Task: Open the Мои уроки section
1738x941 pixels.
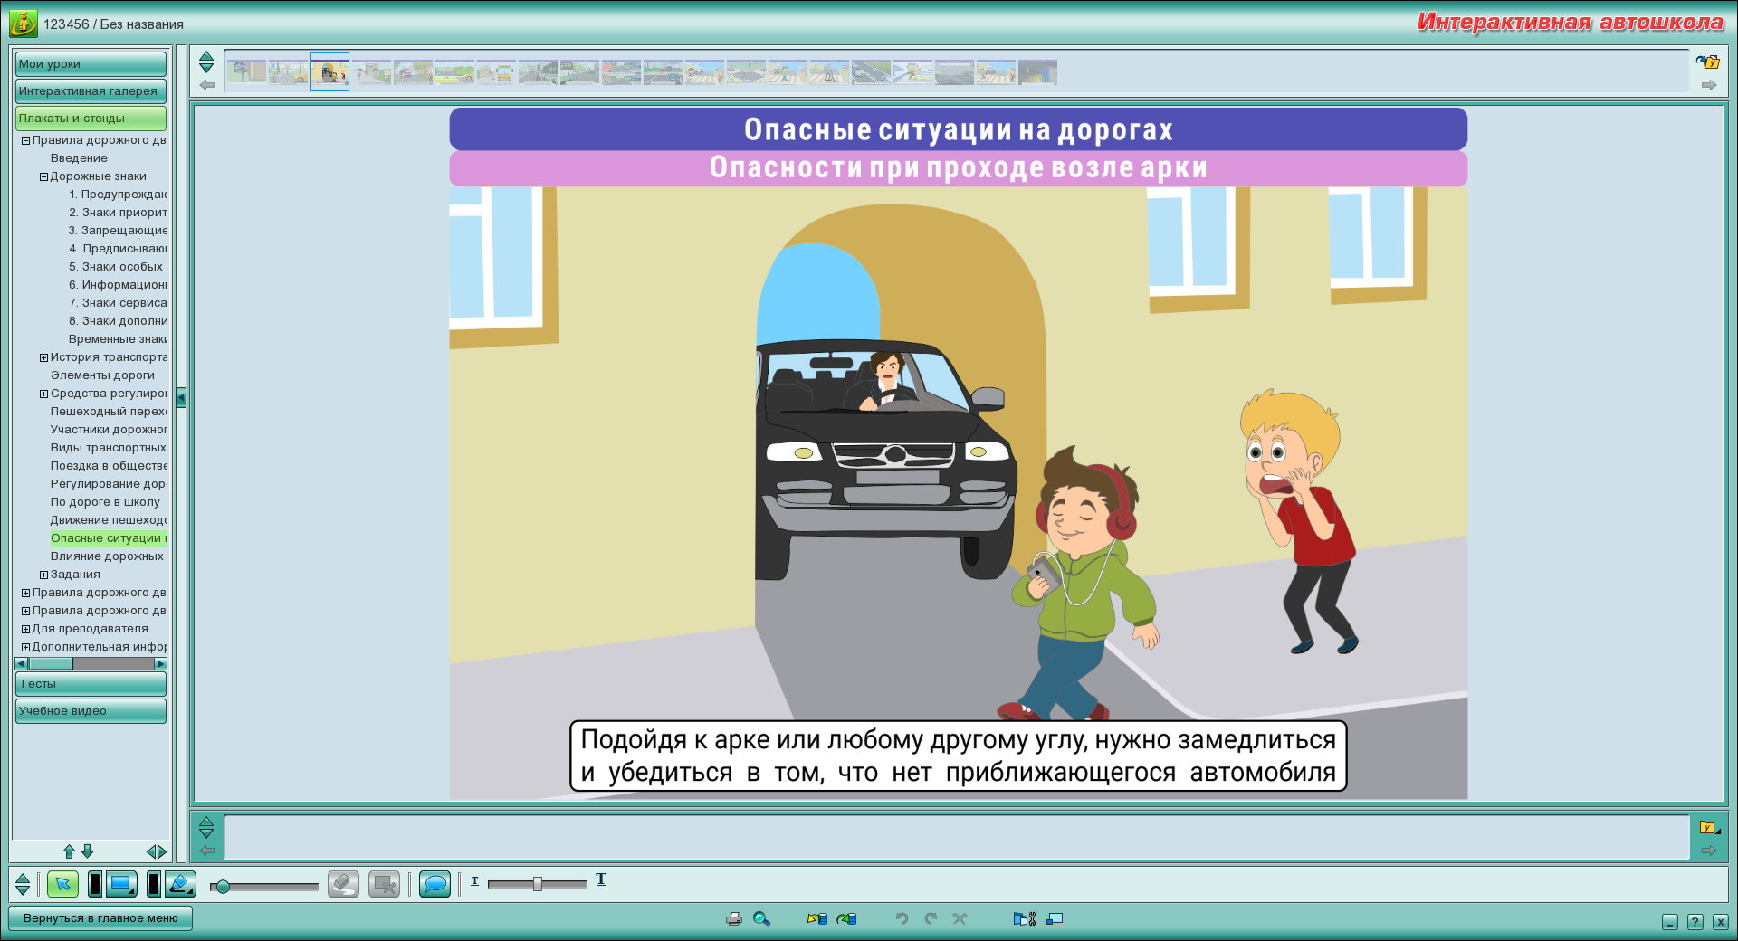Action: (x=91, y=64)
